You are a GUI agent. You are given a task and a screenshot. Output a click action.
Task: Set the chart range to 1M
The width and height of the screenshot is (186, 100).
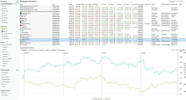click(x=177, y=50)
